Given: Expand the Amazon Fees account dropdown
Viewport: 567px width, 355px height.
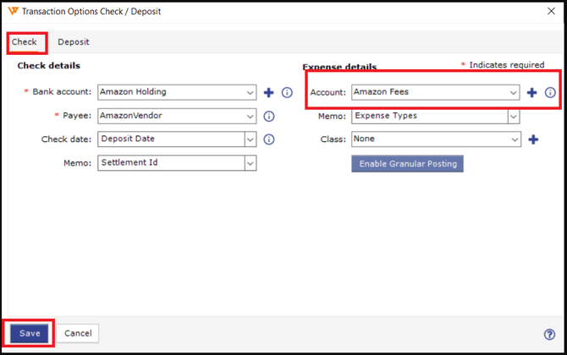Looking at the screenshot, I should click(514, 93).
